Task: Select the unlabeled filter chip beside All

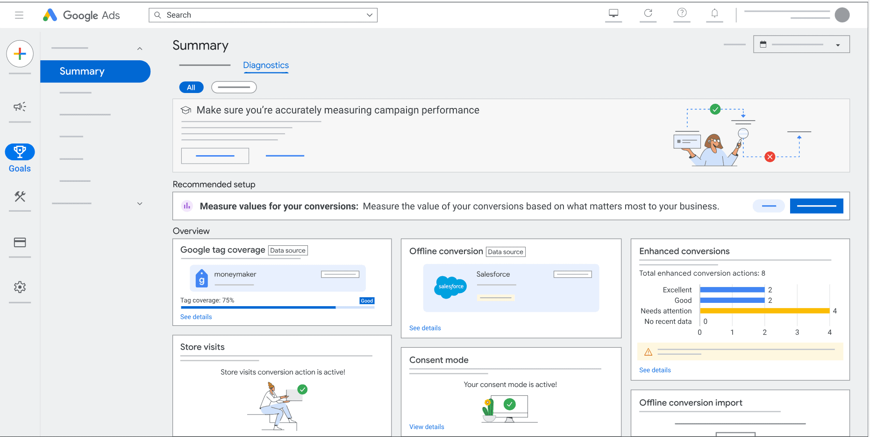Action: pyautogui.click(x=234, y=87)
